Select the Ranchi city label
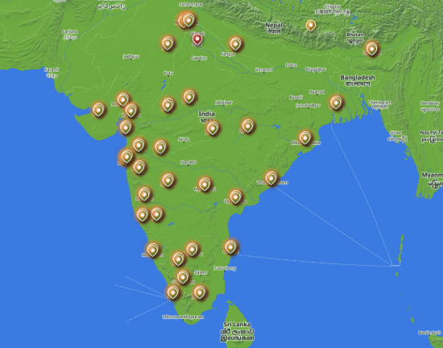The width and height of the screenshot is (443, 348). click(x=296, y=97)
